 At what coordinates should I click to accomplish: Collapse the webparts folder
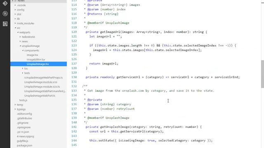coord(25,32)
